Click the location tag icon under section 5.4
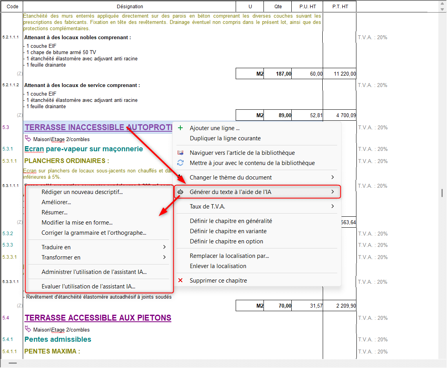The width and height of the screenshot is (447, 368). click(28, 330)
